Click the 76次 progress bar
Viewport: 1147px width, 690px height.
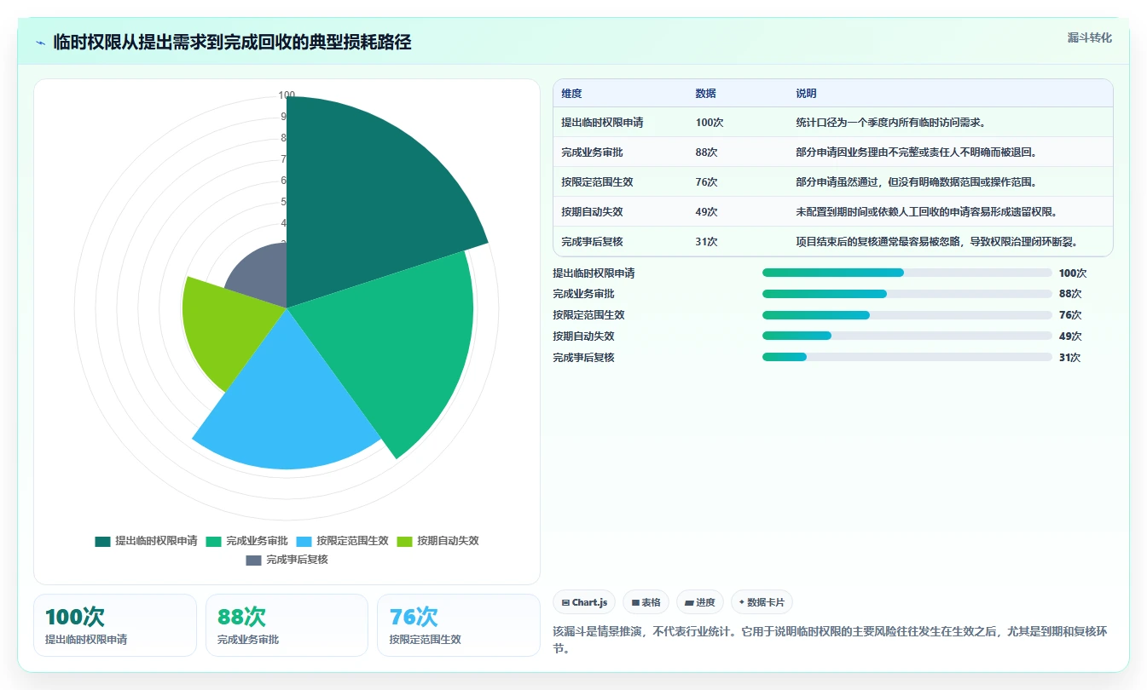(907, 315)
